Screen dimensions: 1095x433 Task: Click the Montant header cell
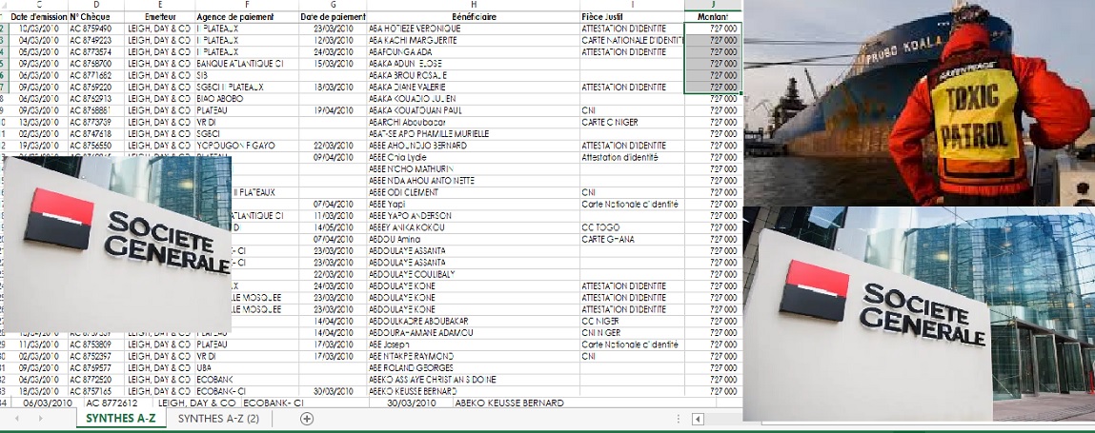tap(713, 17)
